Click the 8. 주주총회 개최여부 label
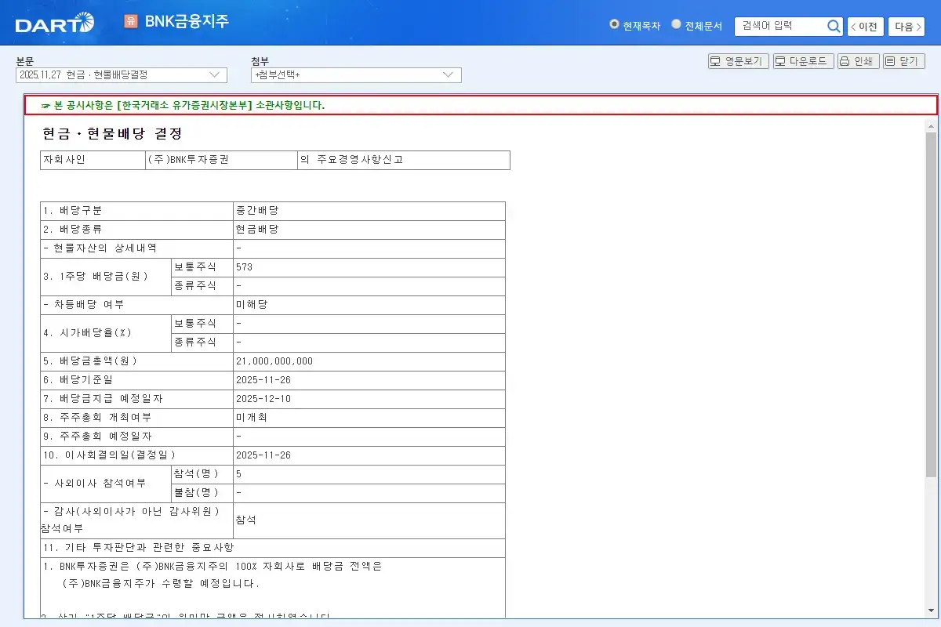Screen dimensions: 941x627 point(97,418)
